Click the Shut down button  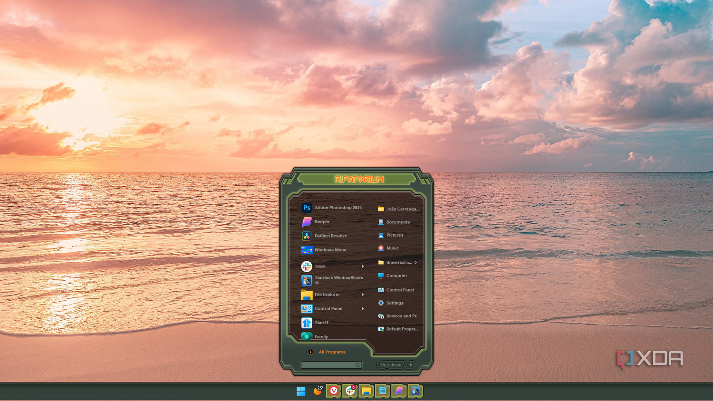pos(391,365)
